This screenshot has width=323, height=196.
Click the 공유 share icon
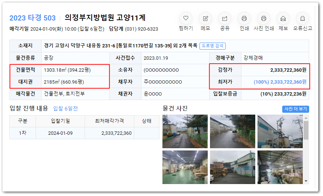coord(225,18)
